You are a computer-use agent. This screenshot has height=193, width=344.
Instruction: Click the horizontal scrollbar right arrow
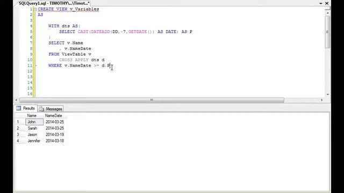click(x=322, y=100)
